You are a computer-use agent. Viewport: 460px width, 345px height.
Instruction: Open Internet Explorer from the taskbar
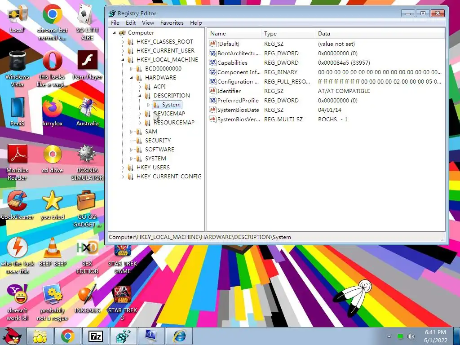coord(179,336)
